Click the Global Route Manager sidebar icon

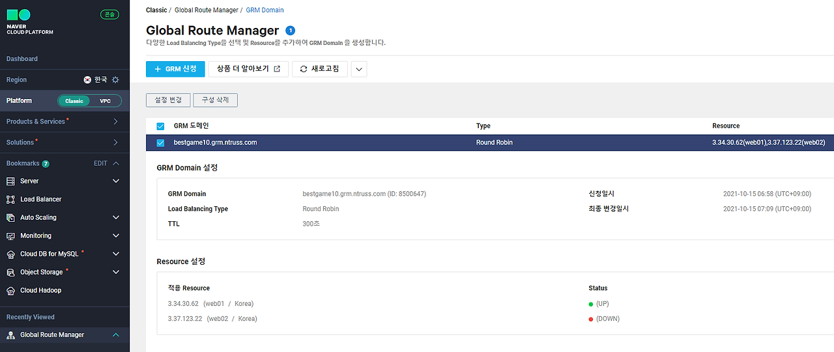point(10,334)
